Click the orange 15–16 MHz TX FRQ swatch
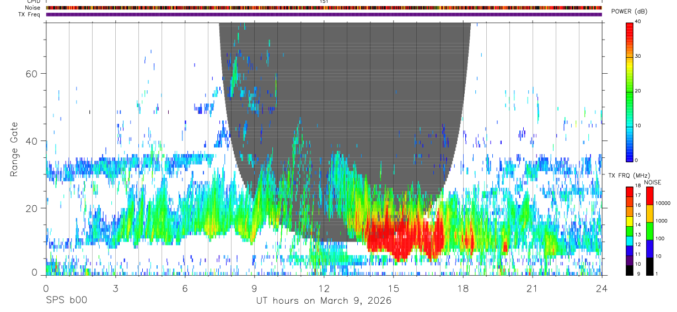Viewport: 677px width, 312px height. pyautogui.click(x=630, y=211)
